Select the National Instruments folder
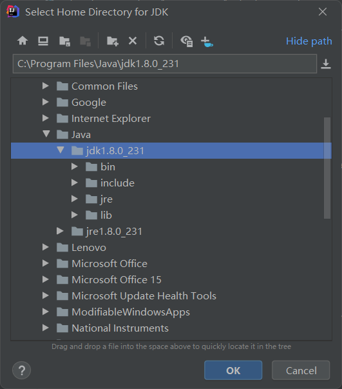This screenshot has width=342, height=389. tap(120, 328)
